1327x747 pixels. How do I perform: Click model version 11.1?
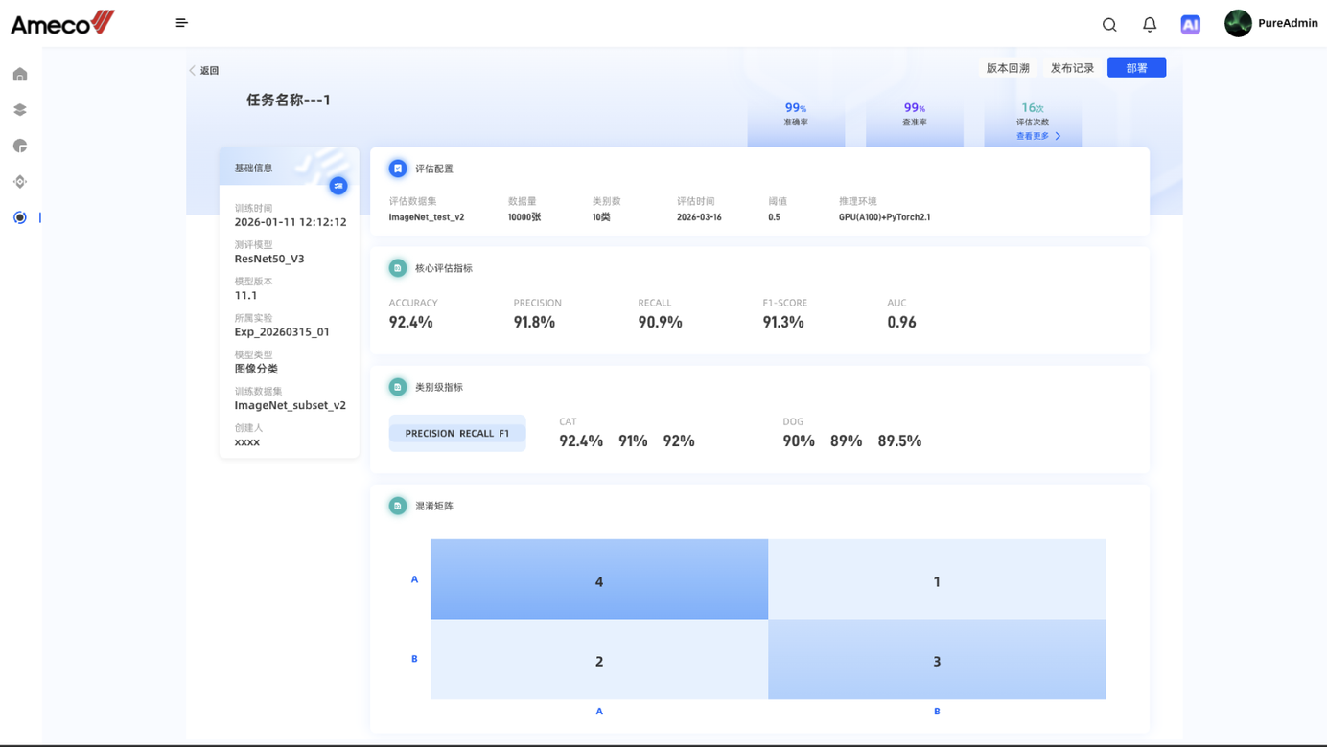pyautogui.click(x=245, y=295)
